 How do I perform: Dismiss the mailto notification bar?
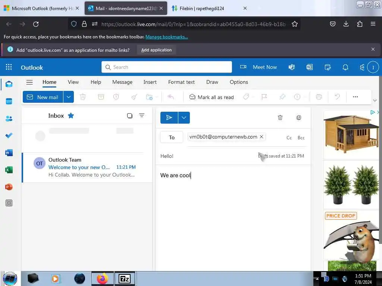click(373, 50)
